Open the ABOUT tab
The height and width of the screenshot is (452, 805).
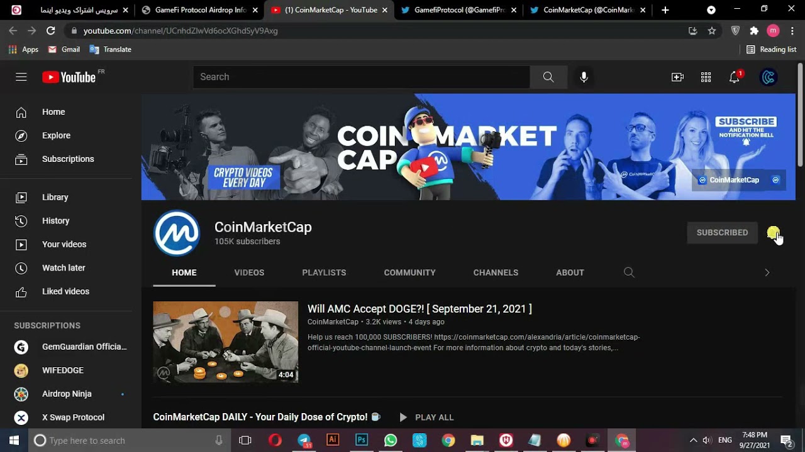click(570, 272)
